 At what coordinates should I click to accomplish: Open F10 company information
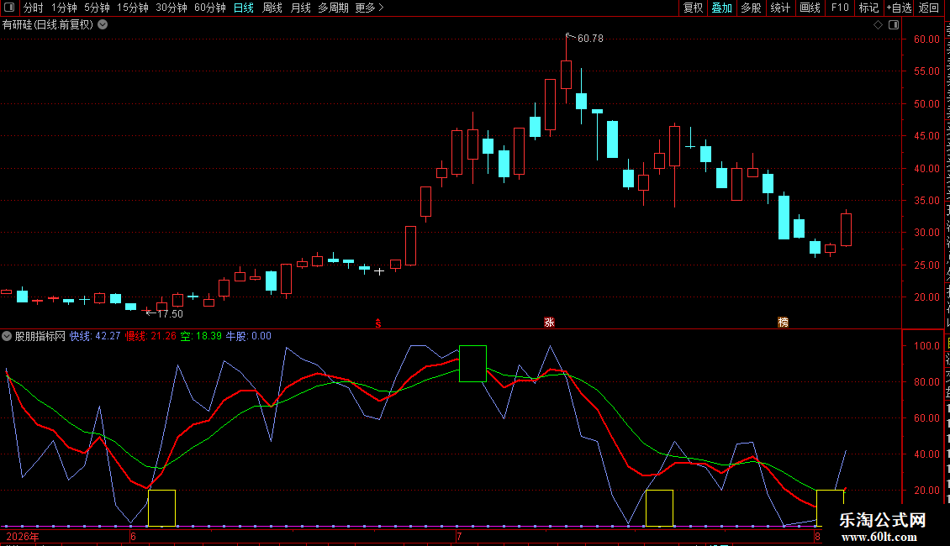point(840,8)
